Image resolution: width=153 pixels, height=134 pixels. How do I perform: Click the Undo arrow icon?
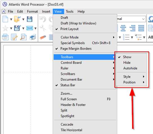tap(43, 19)
